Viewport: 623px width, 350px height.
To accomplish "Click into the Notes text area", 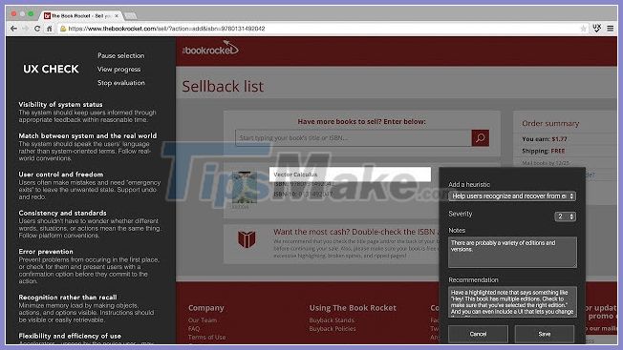I will coord(512,252).
